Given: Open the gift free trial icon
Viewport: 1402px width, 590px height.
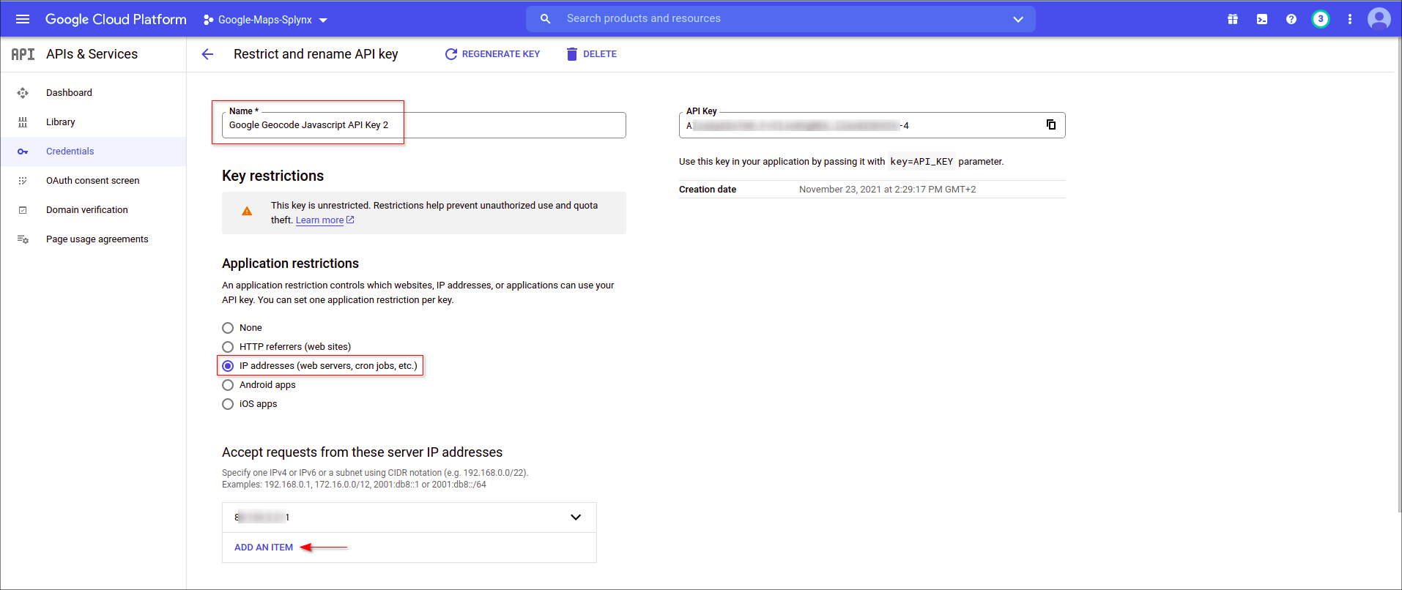Looking at the screenshot, I should tap(1233, 19).
